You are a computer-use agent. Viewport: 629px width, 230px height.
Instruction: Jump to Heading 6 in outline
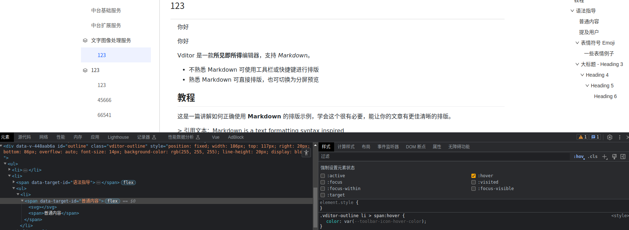pyautogui.click(x=605, y=96)
